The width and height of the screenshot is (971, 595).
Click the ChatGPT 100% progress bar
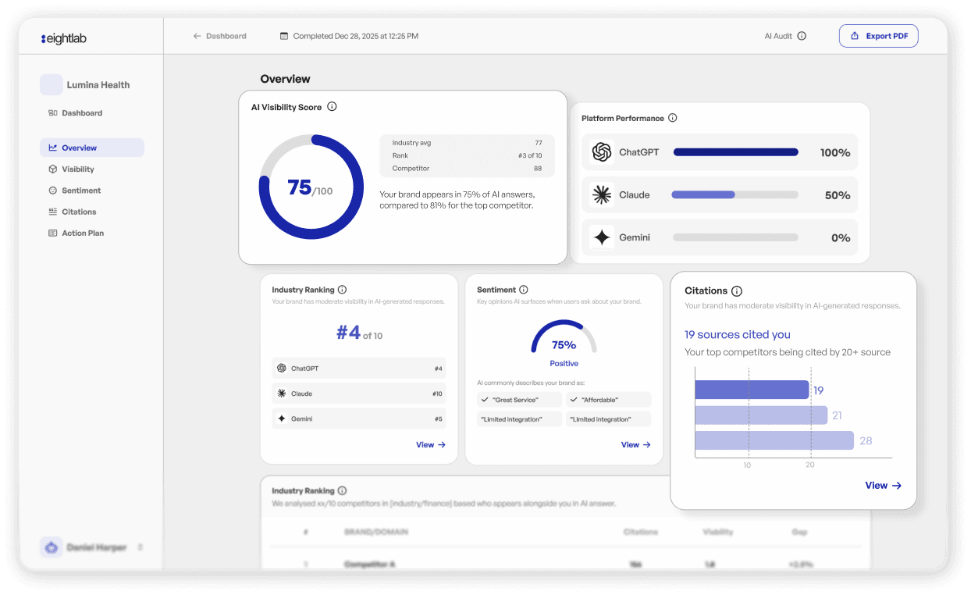(x=736, y=151)
